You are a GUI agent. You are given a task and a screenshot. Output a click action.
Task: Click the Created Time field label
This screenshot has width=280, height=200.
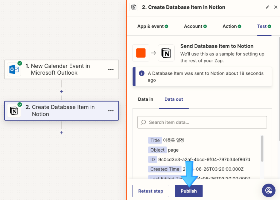point(165,169)
